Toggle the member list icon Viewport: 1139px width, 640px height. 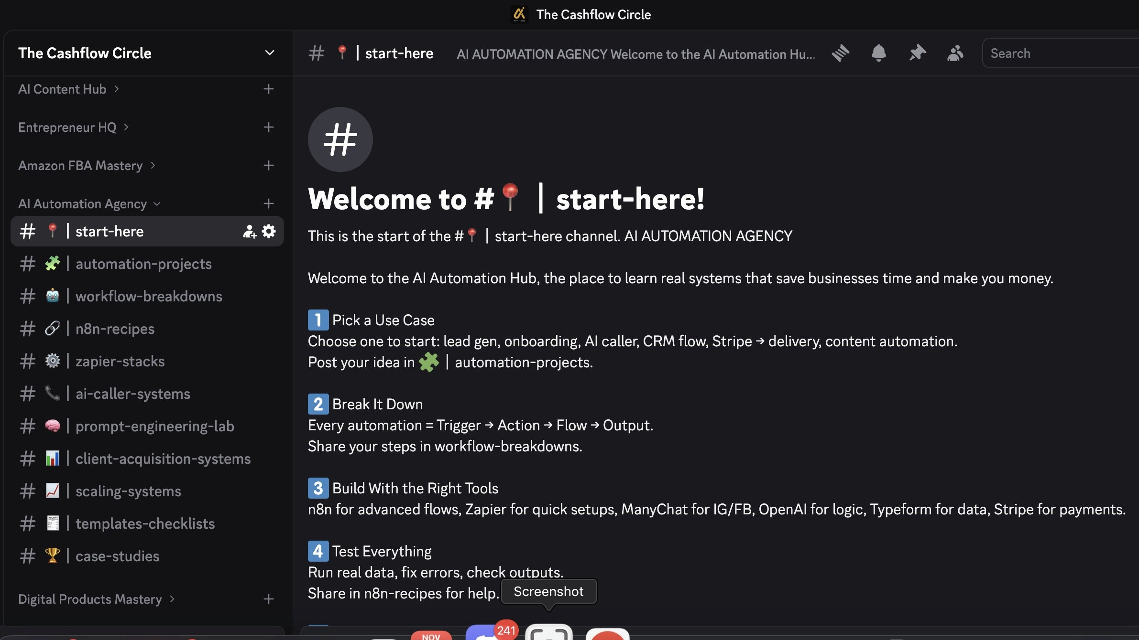tap(955, 53)
